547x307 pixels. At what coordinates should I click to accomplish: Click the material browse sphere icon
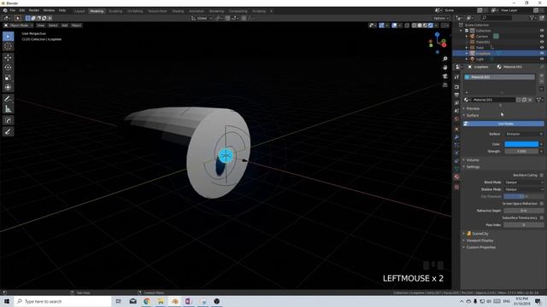click(x=467, y=100)
